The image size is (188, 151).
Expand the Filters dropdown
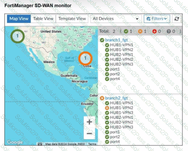pos(157,19)
